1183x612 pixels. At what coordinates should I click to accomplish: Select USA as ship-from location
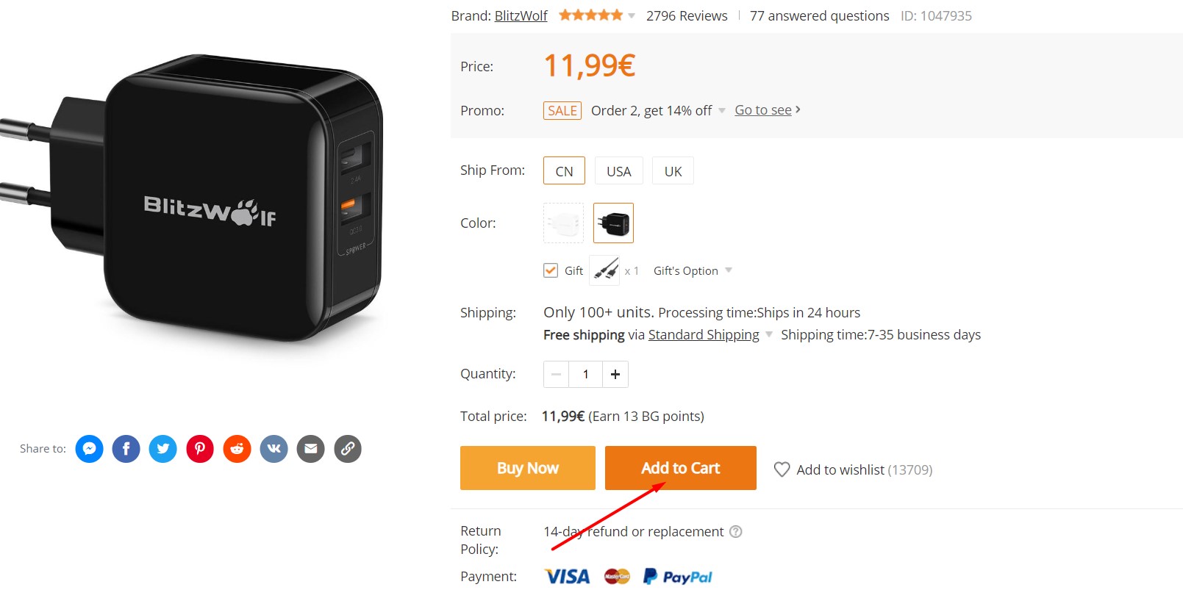[x=618, y=170]
